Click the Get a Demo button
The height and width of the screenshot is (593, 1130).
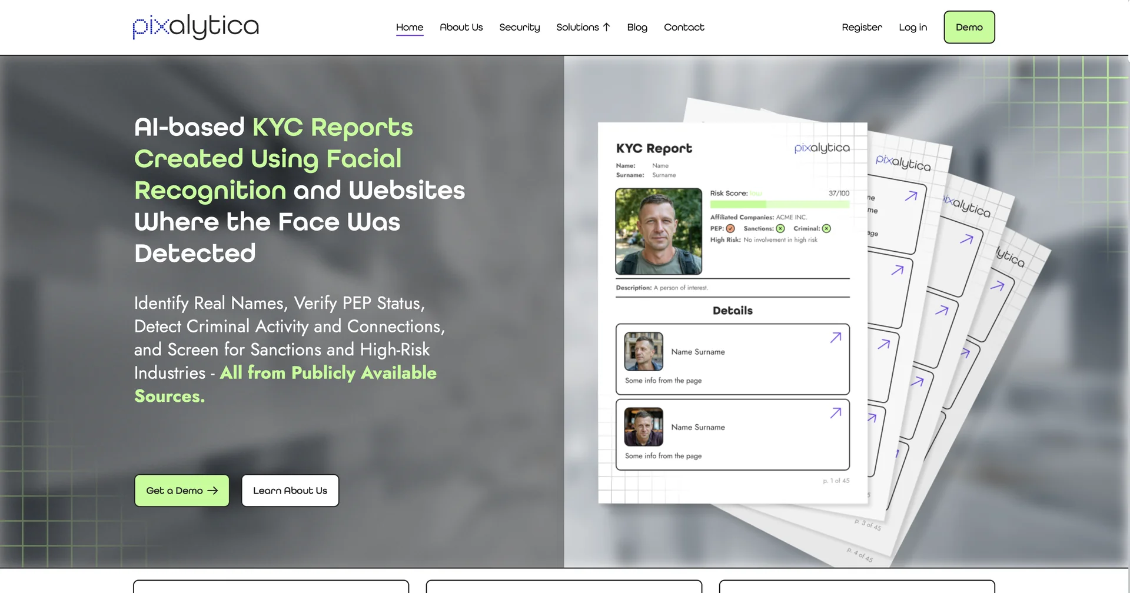pos(182,491)
